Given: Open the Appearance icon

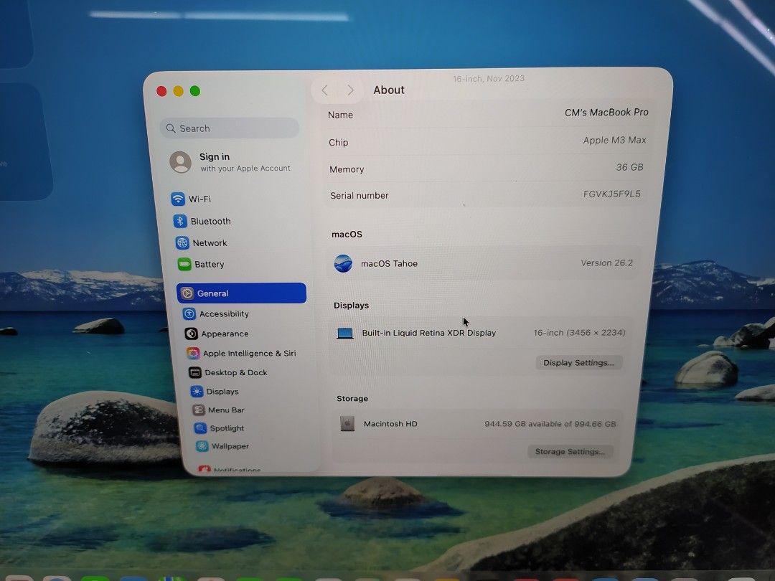Looking at the screenshot, I should click(x=192, y=334).
